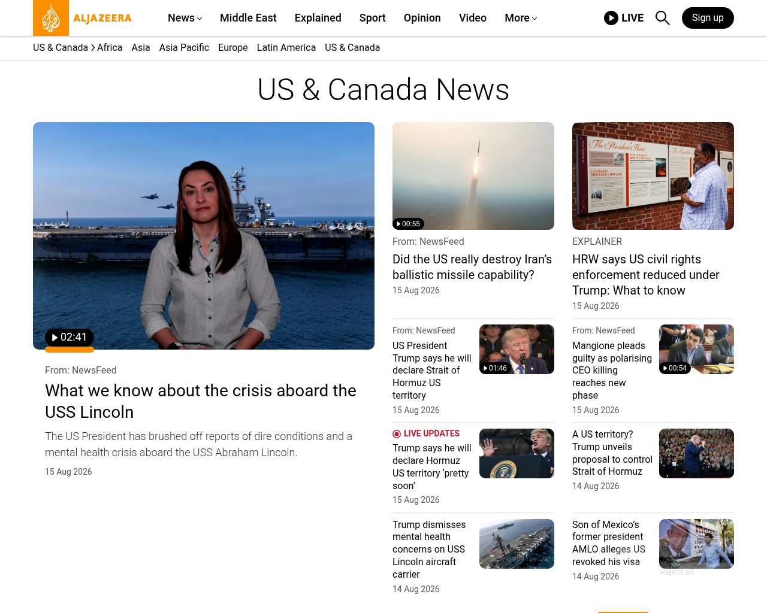Image resolution: width=767 pixels, height=613 pixels.
Task: Open AMLO son visa revoked headline
Action: 609,544
